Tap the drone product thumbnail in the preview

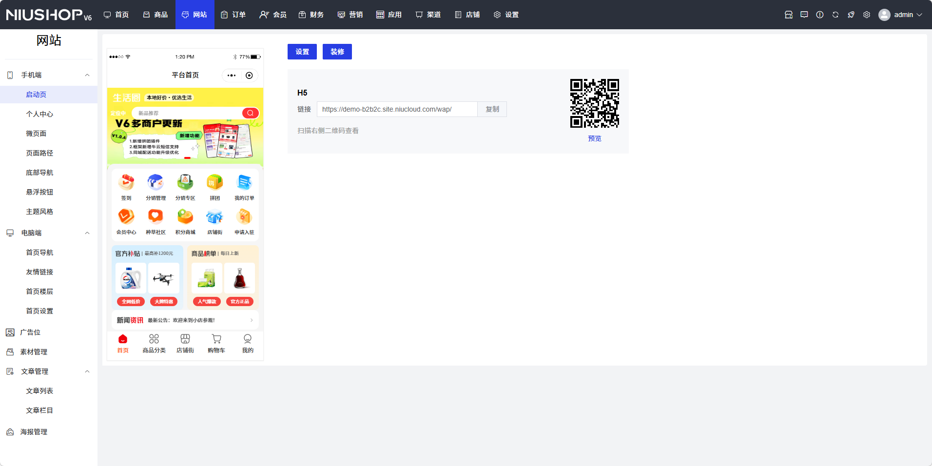pos(164,278)
